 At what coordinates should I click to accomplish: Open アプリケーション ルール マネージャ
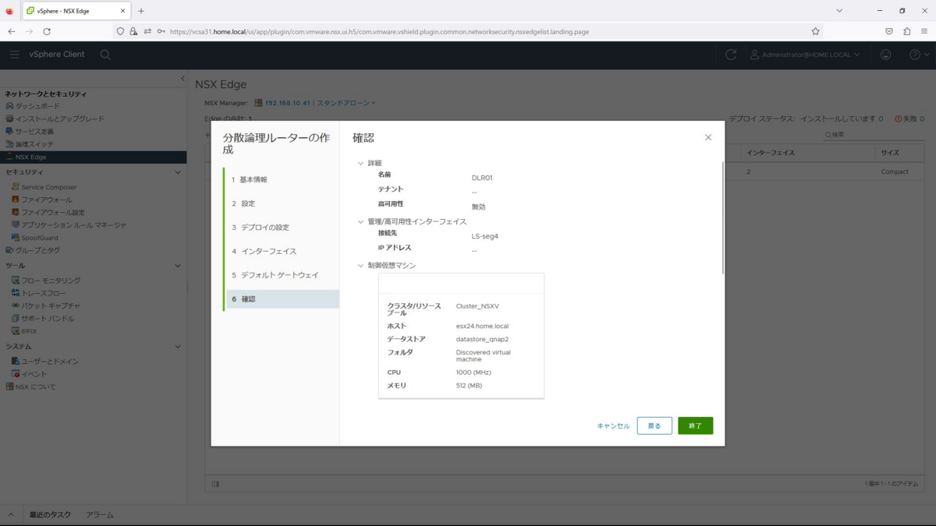(73, 224)
